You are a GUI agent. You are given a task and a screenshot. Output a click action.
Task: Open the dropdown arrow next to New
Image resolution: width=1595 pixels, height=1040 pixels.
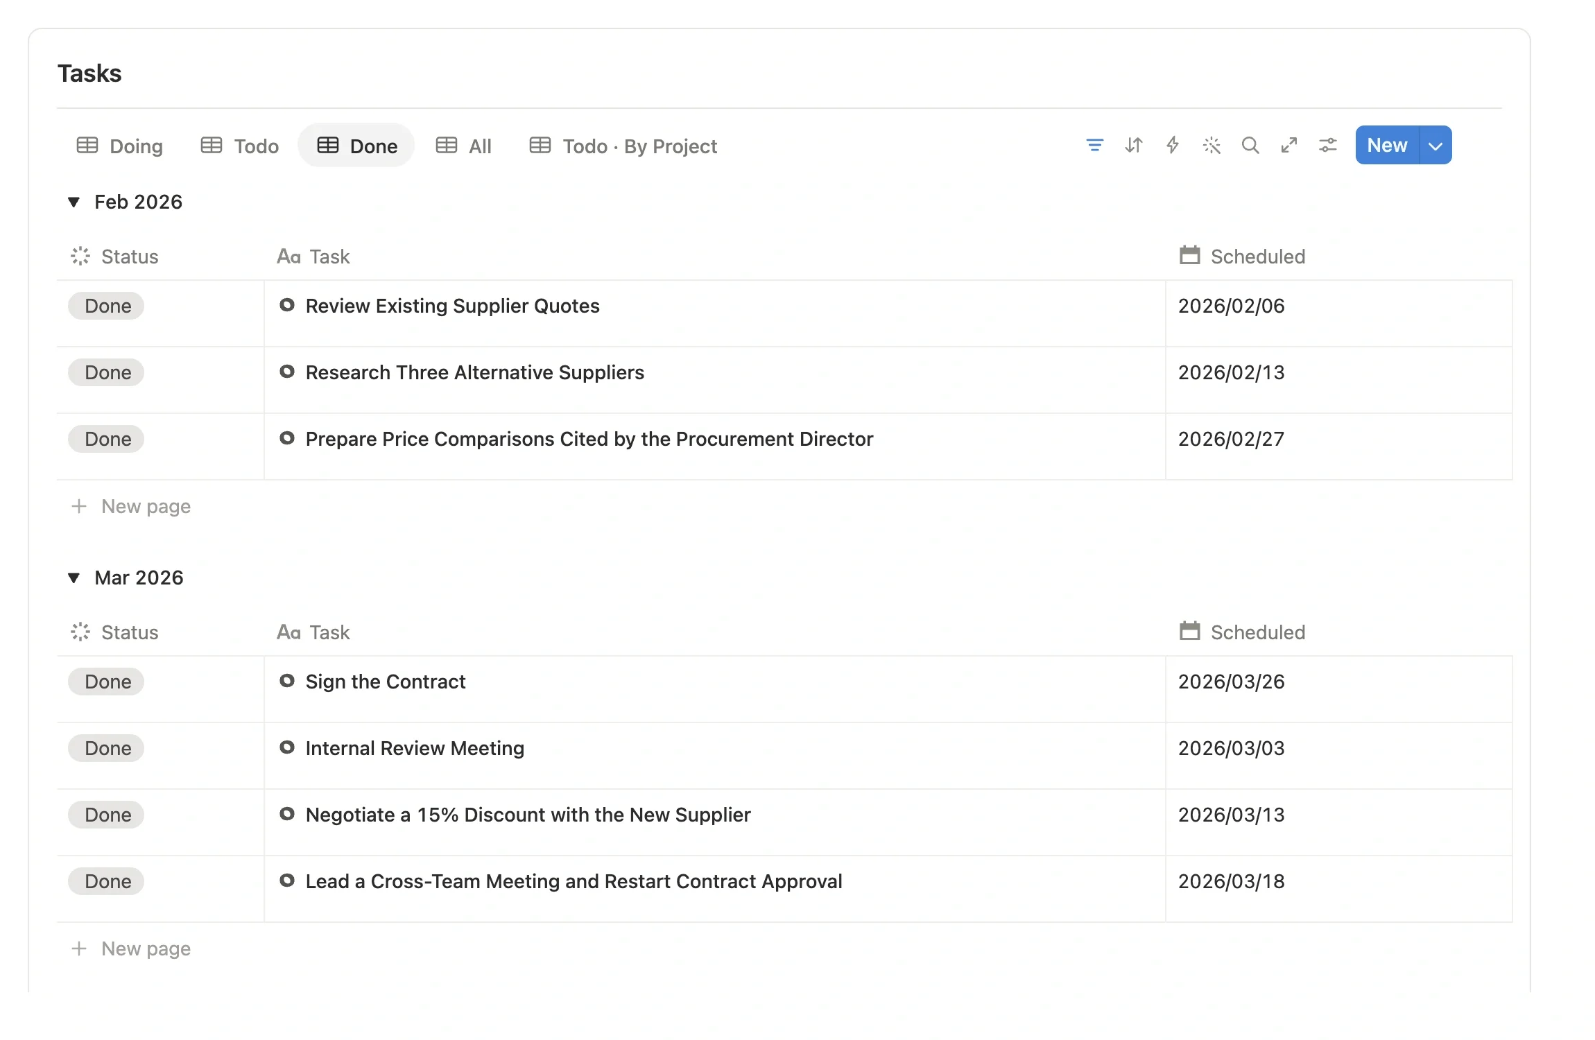point(1435,146)
